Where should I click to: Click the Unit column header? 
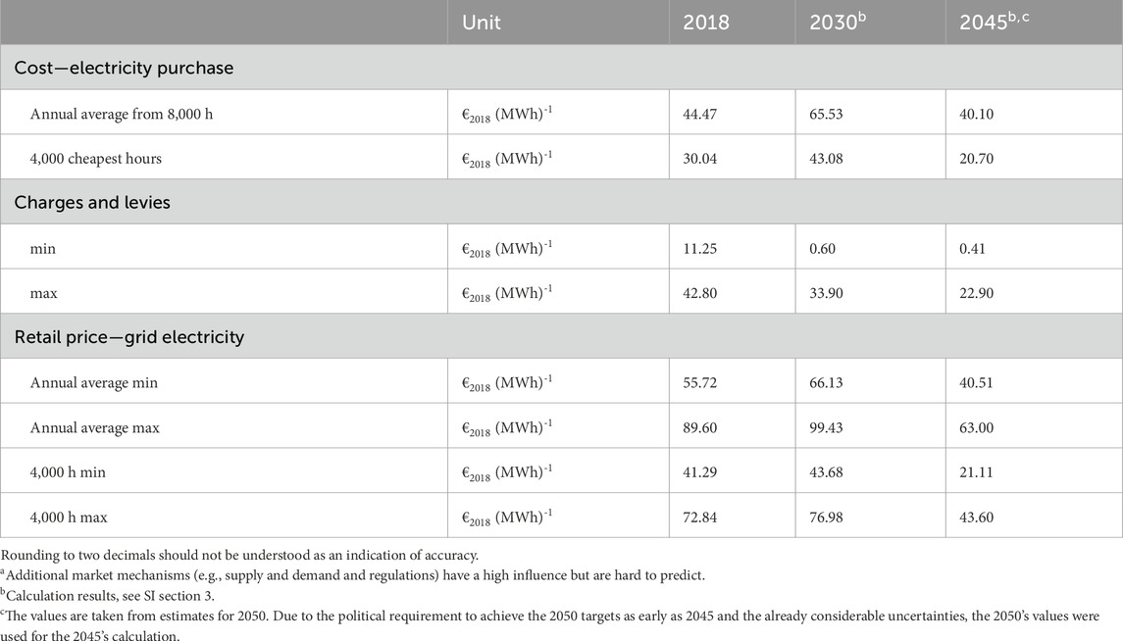482,23
